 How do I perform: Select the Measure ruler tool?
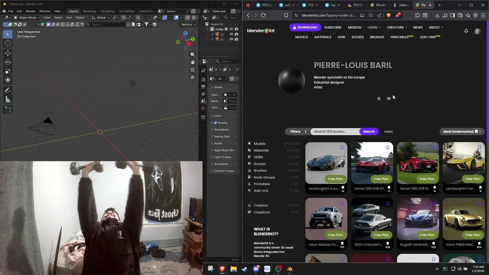[x=8, y=99]
